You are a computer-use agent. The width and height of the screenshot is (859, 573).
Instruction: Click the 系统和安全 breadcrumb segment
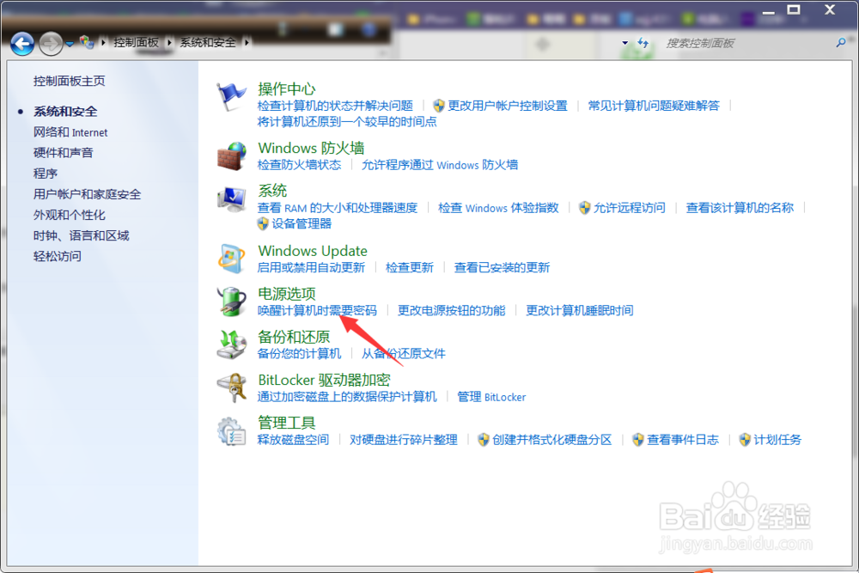point(208,42)
